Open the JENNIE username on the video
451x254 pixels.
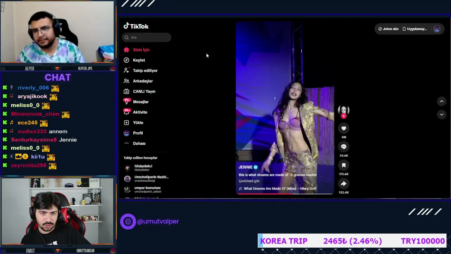[x=246, y=167]
